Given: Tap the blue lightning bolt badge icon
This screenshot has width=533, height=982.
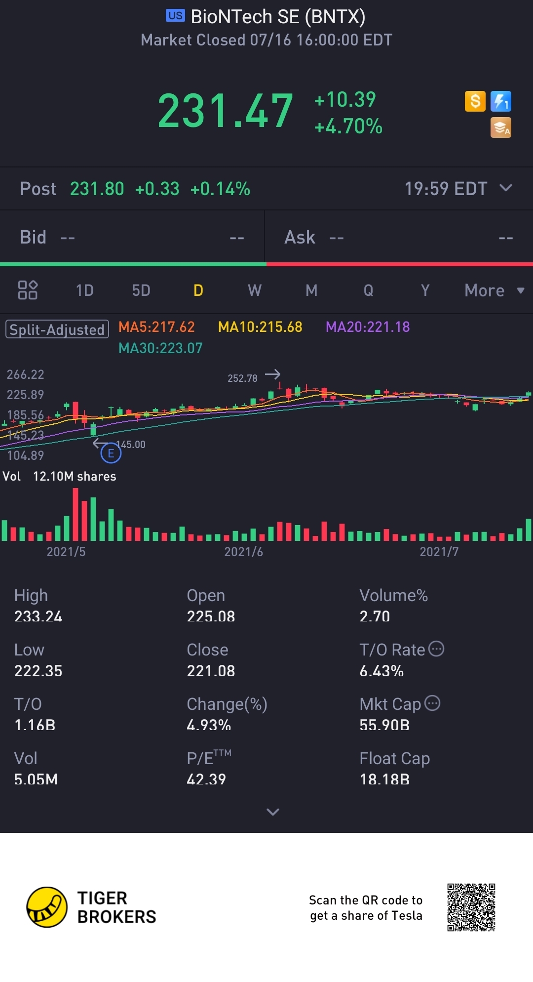Looking at the screenshot, I should (501, 101).
